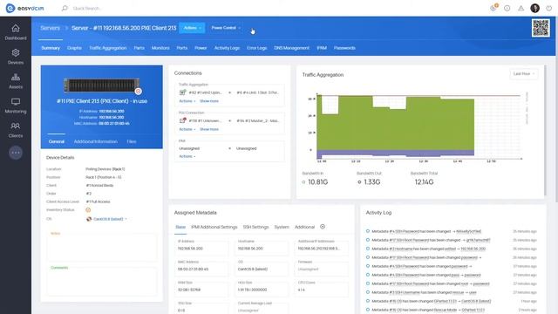Click the power logout icon top right
Viewport: 558px width, 314px height.
pyautogui.click(x=548, y=8)
